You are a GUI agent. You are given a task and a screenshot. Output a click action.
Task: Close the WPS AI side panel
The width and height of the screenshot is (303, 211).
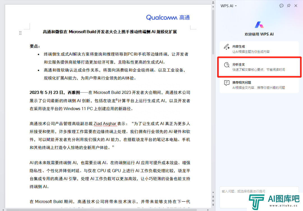296,6
